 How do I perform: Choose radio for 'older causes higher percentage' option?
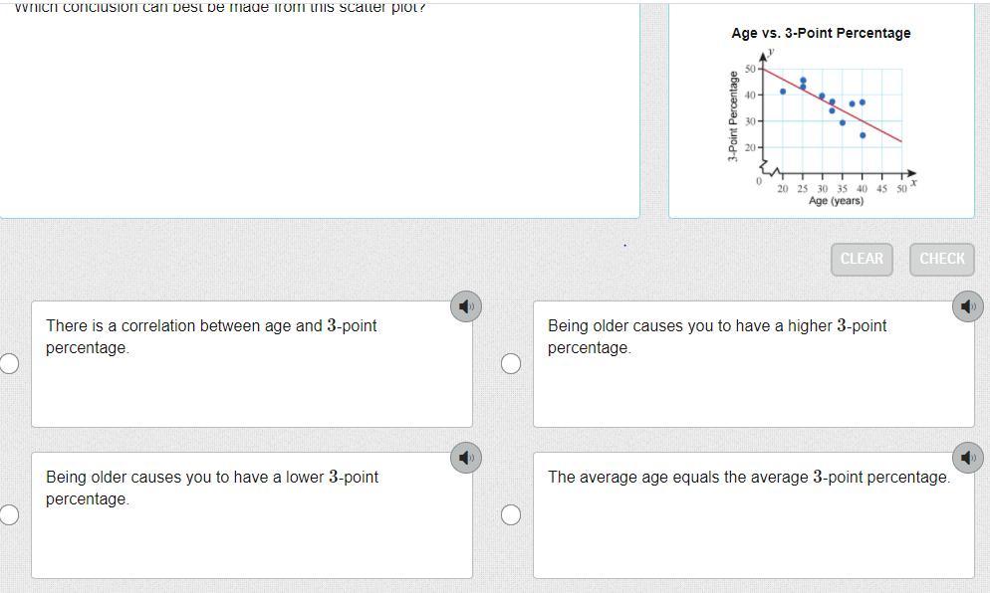coord(511,363)
